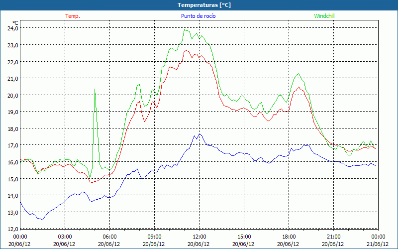
Task: Click the 22,0 y-axis value
Action: (x=13, y=62)
